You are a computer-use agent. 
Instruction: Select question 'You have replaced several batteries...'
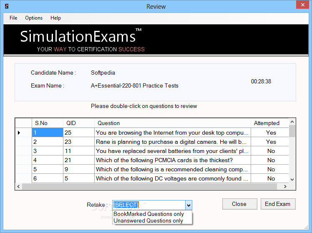point(173,151)
